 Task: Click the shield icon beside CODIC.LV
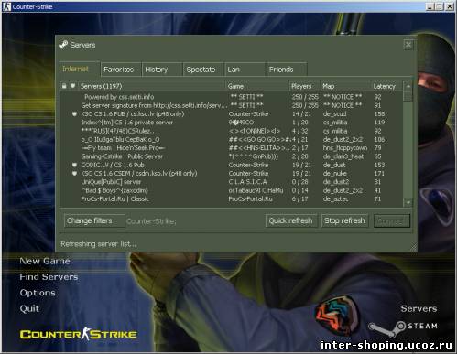pyautogui.click(x=74, y=165)
